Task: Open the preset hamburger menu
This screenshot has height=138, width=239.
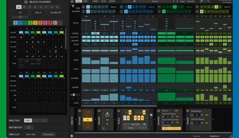Action: tap(134, 1)
